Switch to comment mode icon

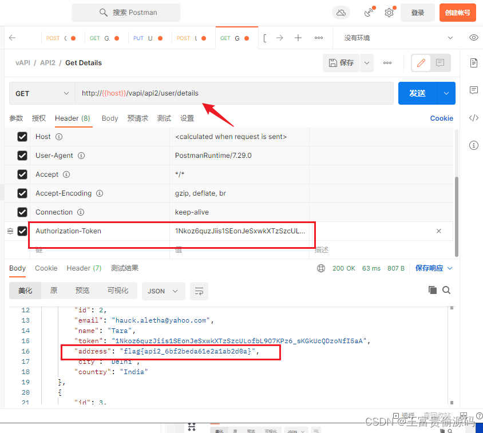coord(440,63)
